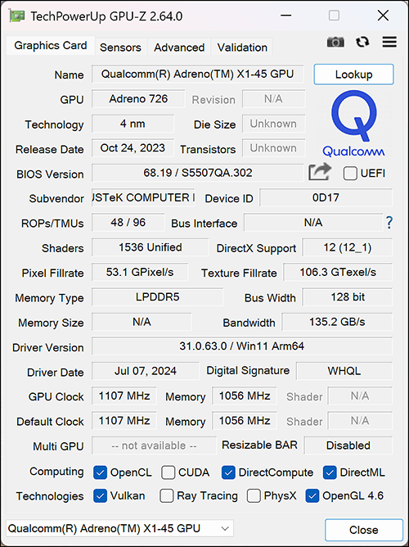Open the hamburger menu icon
Screen dimensions: 409x547
[389, 43]
